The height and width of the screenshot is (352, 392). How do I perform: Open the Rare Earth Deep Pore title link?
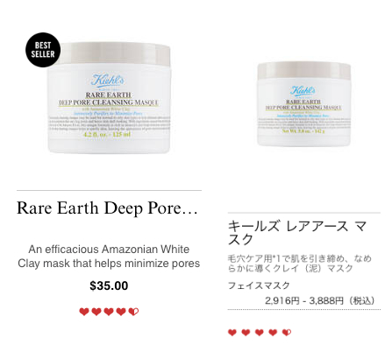(x=107, y=208)
